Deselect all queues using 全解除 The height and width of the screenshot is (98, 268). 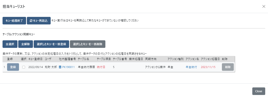[x=26, y=44]
